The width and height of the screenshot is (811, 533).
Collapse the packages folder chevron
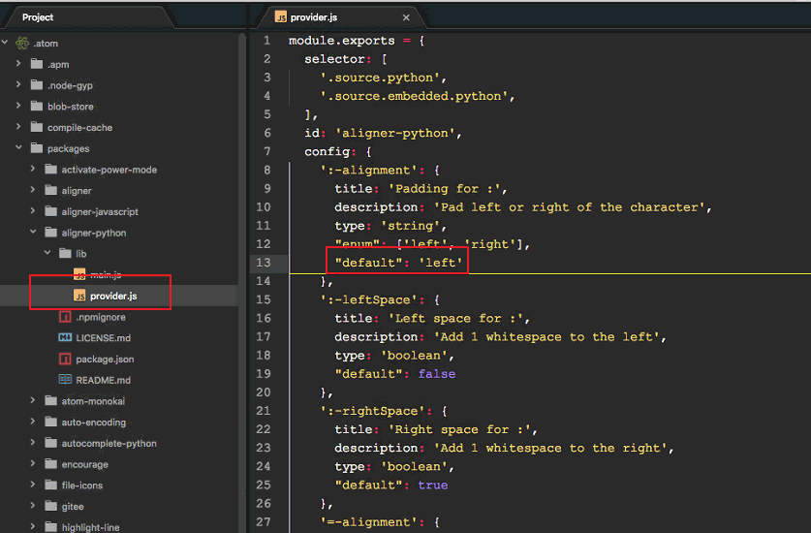click(18, 149)
